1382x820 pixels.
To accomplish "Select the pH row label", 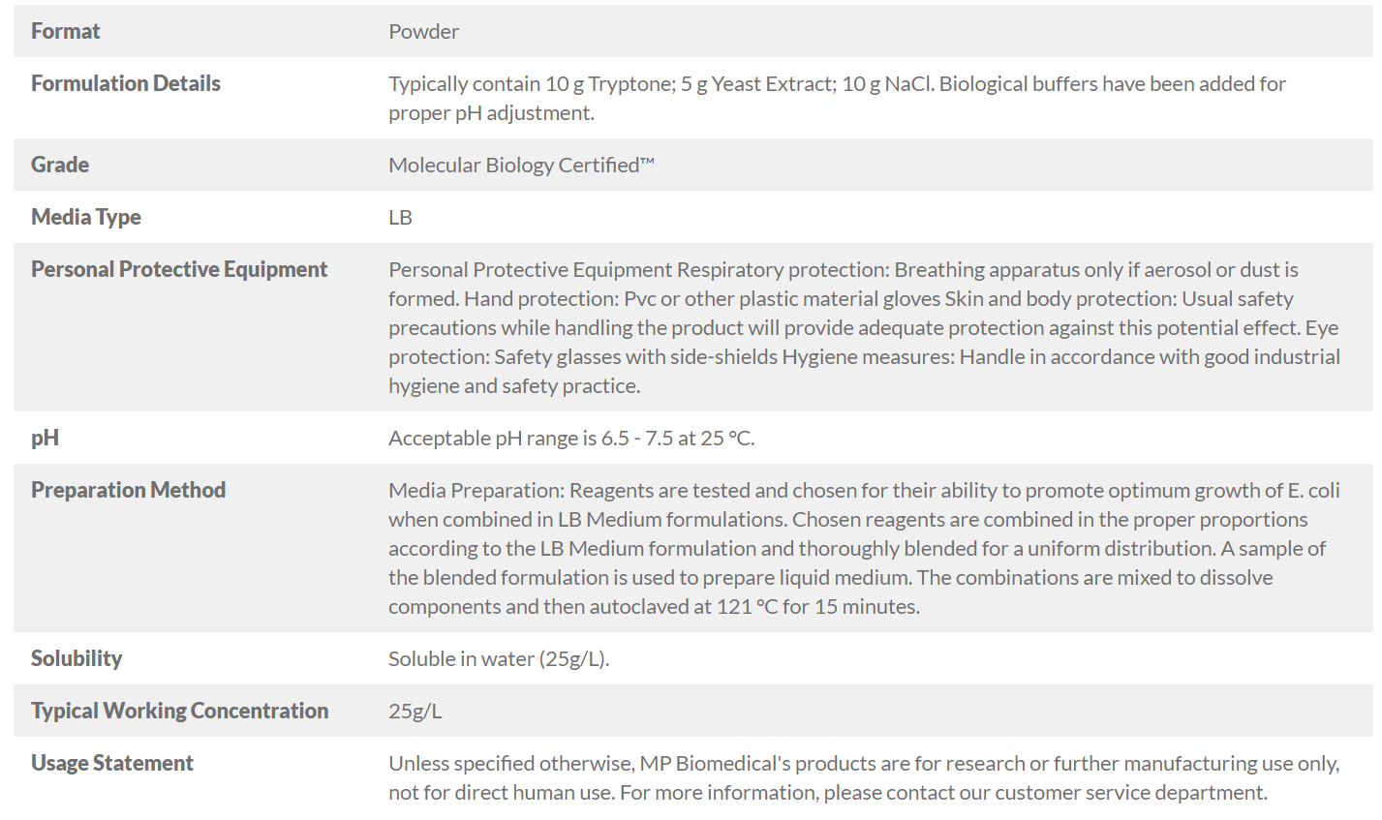I will (45, 438).
